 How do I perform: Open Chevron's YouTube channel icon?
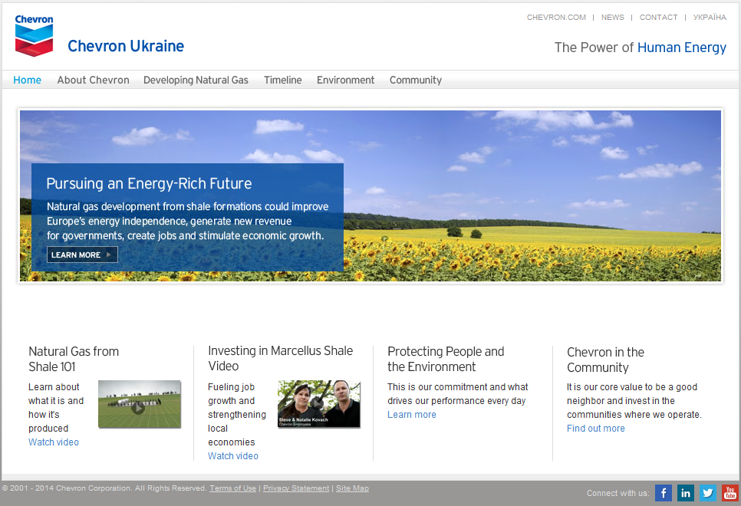point(729,493)
